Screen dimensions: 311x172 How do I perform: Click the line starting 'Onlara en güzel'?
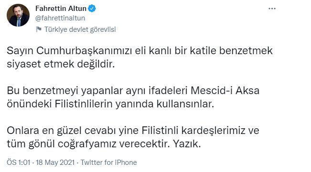[x=133, y=131]
